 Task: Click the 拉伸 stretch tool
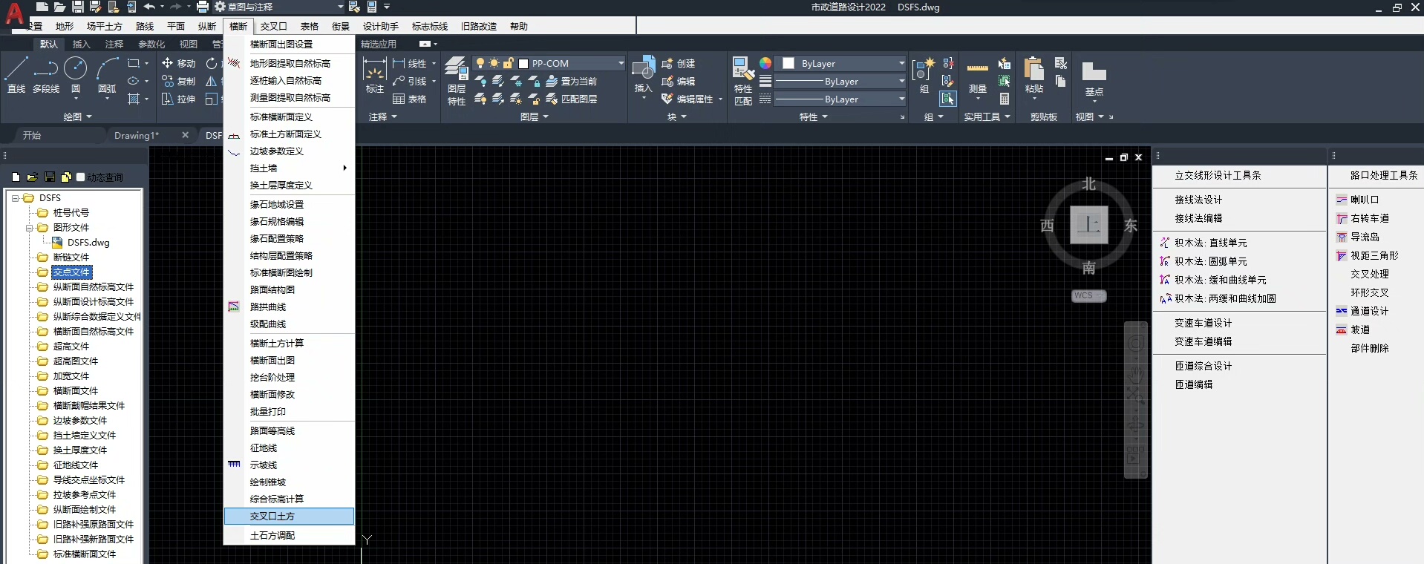(x=178, y=99)
